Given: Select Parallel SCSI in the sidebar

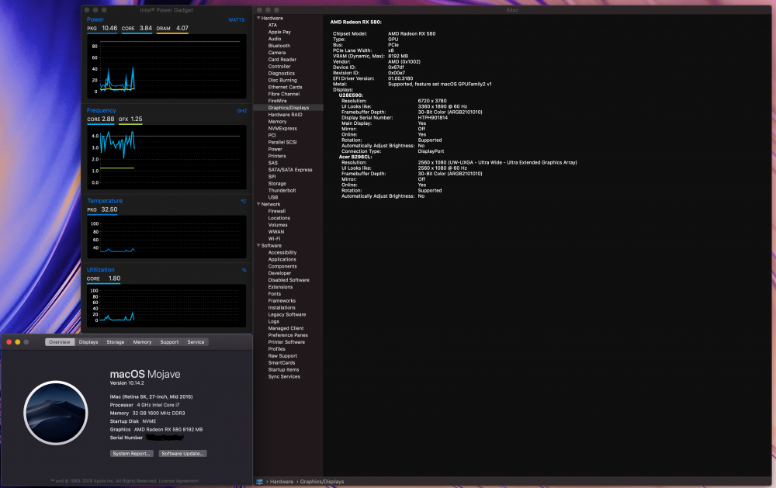Looking at the screenshot, I should [x=282, y=142].
